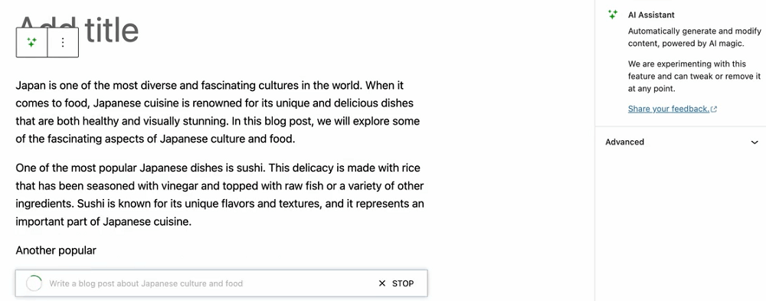Screen dimensions: 766x301
Task: Click the green sparkle icon beside AI Assistant heading
Action: 613,15
